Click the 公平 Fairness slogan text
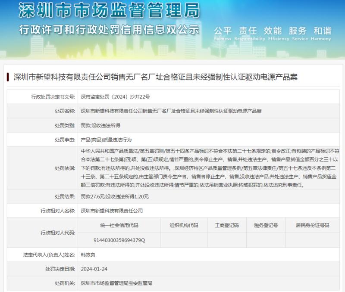The height and width of the screenshot is (292, 345). (223, 34)
